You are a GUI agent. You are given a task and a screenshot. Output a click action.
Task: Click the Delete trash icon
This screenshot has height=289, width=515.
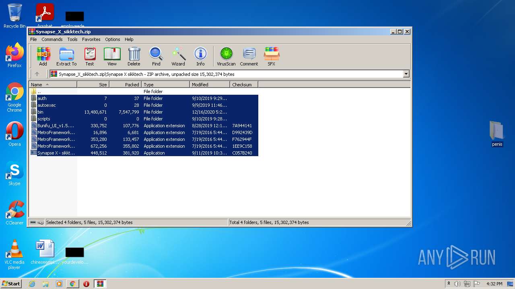coord(134,57)
